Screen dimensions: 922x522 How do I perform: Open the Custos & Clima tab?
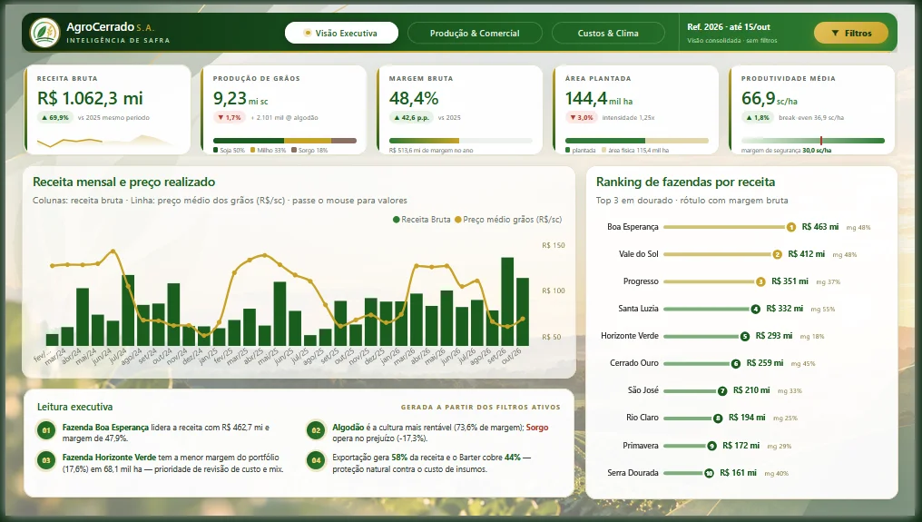click(x=608, y=33)
